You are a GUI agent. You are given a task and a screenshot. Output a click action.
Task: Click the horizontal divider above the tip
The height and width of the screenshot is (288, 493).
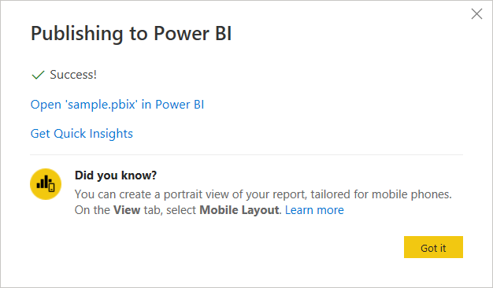click(246, 154)
